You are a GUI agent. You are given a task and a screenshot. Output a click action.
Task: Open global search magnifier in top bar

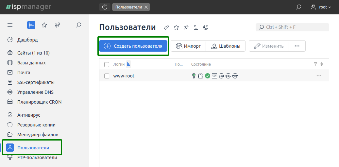point(298,7)
